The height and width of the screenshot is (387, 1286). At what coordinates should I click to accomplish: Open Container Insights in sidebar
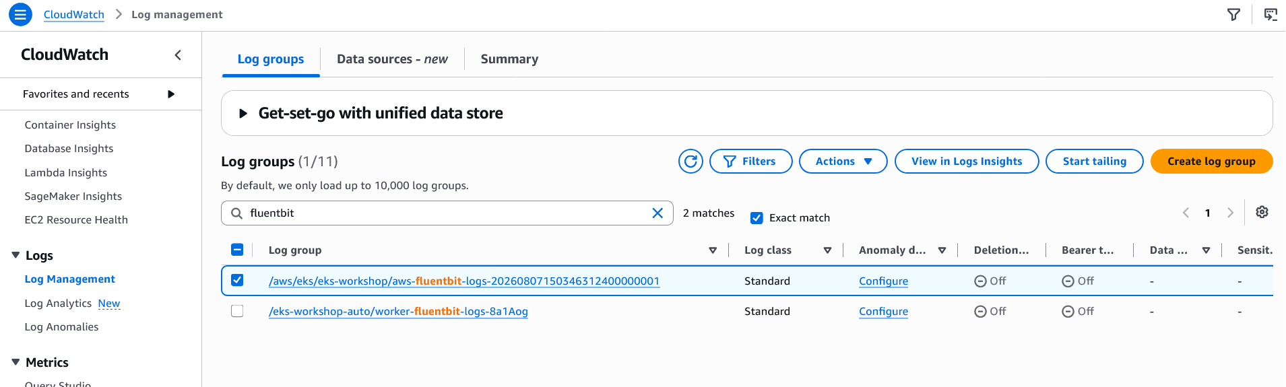pyautogui.click(x=70, y=125)
